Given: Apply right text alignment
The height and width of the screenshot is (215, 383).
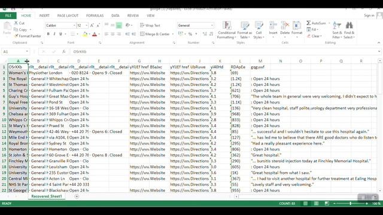Looking at the screenshot, I should 119,34.
